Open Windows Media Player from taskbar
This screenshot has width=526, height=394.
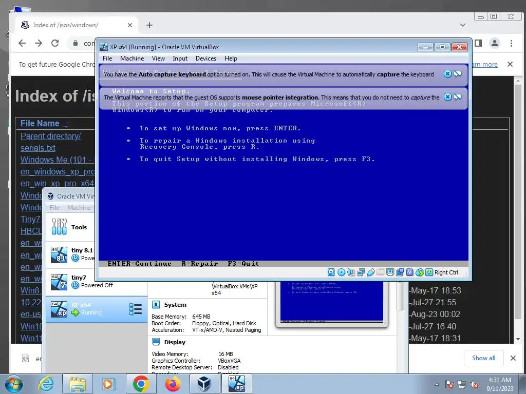click(x=108, y=384)
